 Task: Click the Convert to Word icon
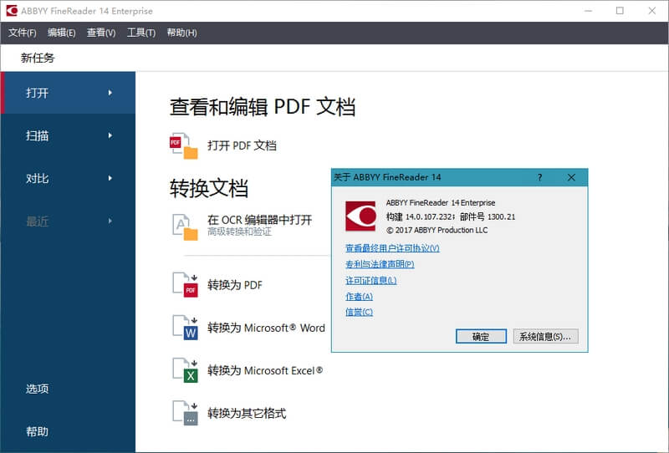[x=185, y=327]
